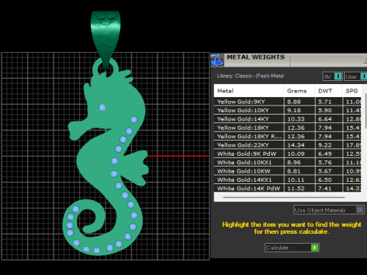
Task: Click the pendant bail at top
Action: tap(106, 38)
